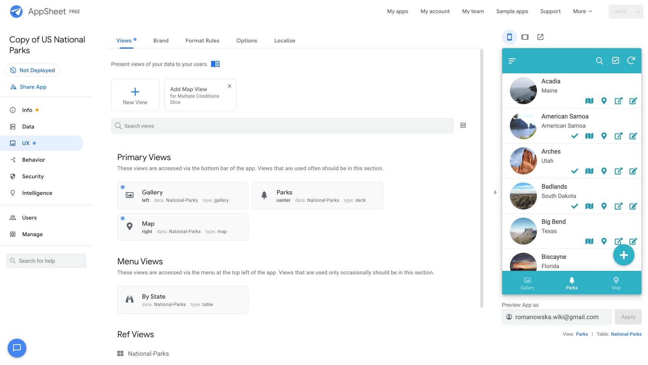Expand the More menu dropdown
Image resolution: width=648 pixels, height=365 pixels.
[x=582, y=11]
